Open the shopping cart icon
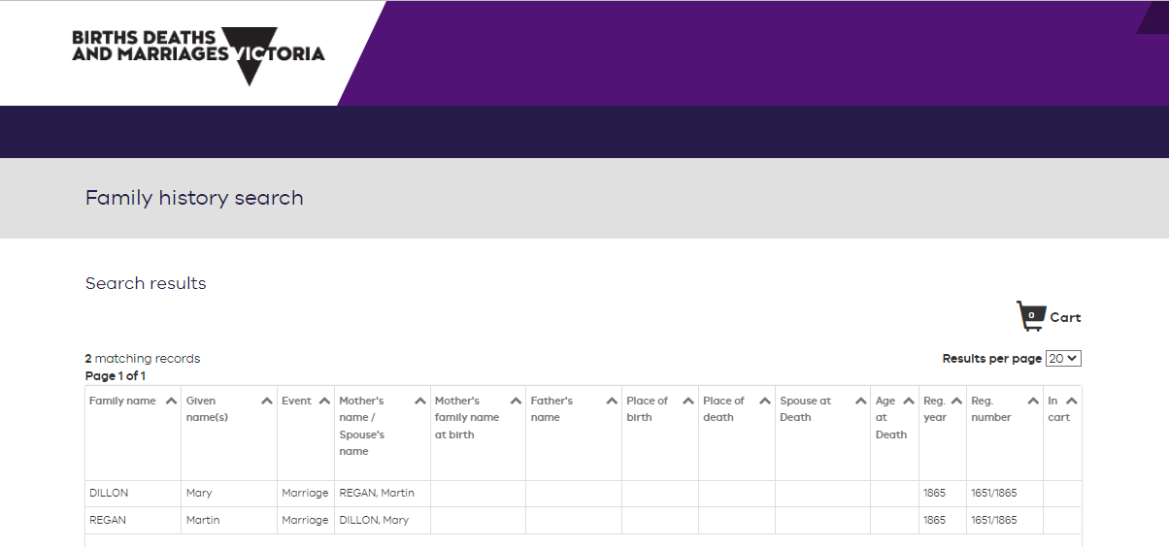Screen dimensions: 1169x547 [x=1030, y=316]
